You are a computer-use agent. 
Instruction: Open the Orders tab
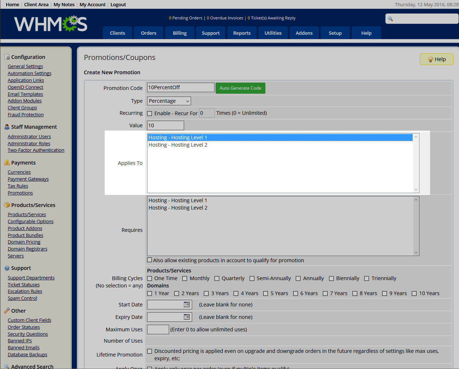[x=149, y=33]
